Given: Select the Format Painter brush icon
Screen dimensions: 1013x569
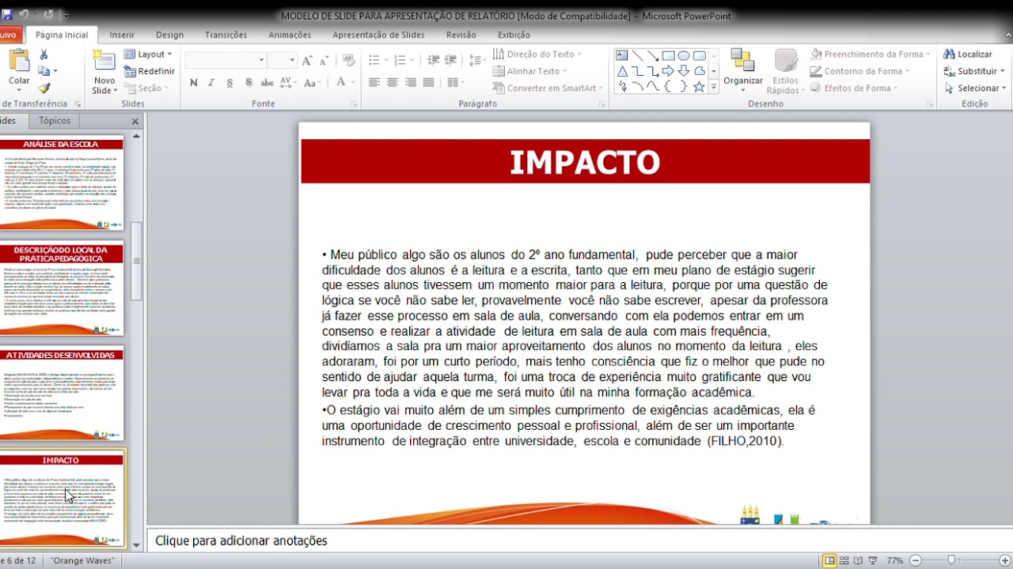Looking at the screenshot, I should (x=44, y=88).
